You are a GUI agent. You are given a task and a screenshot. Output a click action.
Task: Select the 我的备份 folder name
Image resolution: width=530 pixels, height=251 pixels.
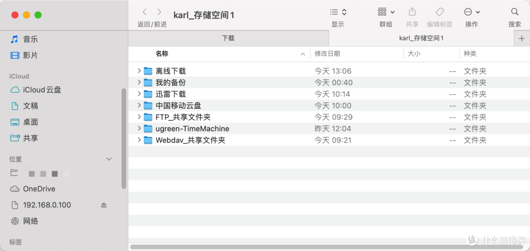click(x=171, y=83)
